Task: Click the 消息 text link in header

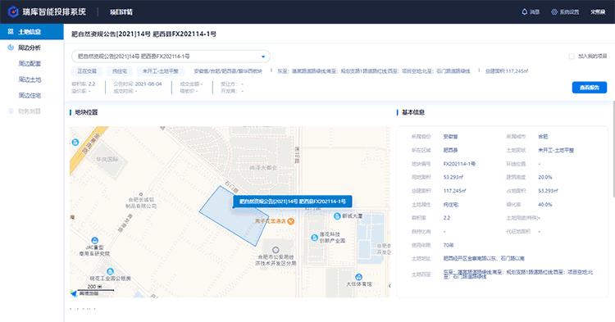Action: click(x=535, y=12)
